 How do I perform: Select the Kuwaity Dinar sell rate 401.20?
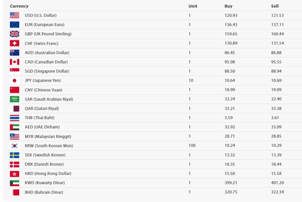[x=277, y=183]
